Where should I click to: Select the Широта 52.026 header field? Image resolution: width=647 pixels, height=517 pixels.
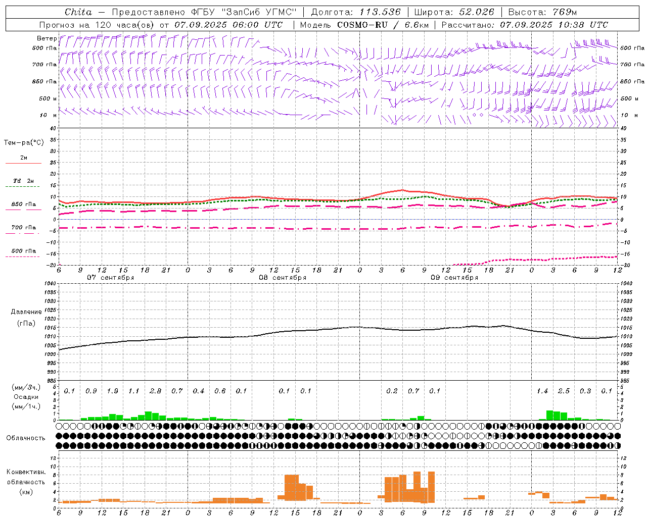click(454, 12)
